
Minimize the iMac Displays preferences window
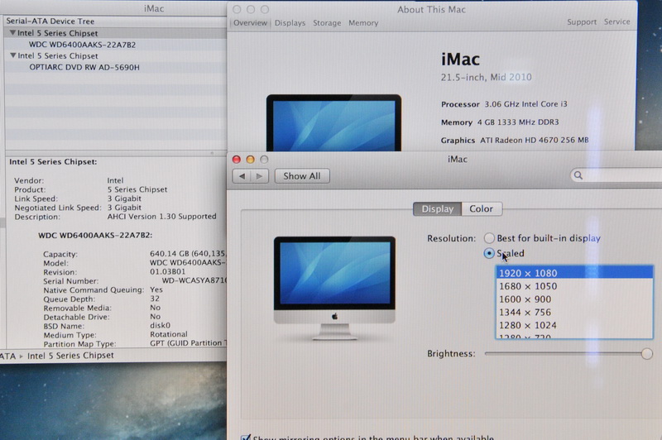[251, 159]
